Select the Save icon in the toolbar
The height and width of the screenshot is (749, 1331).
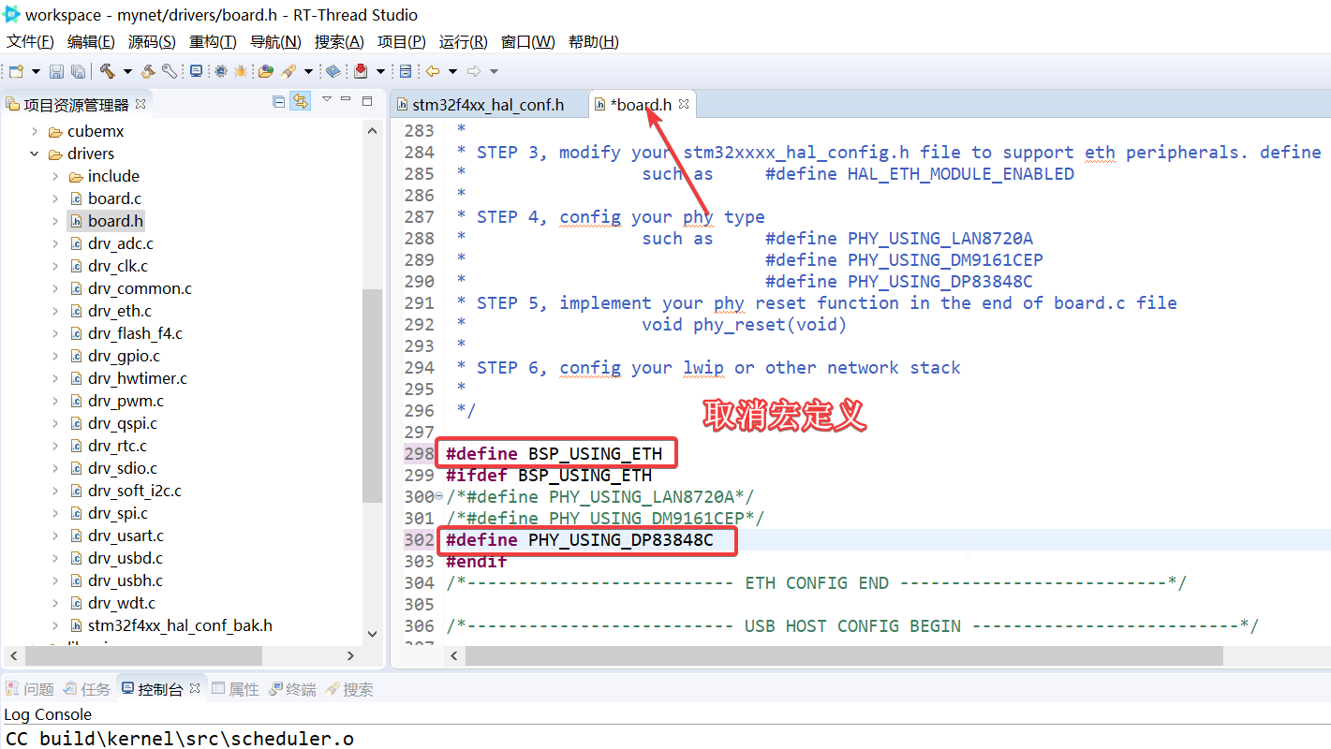56,70
